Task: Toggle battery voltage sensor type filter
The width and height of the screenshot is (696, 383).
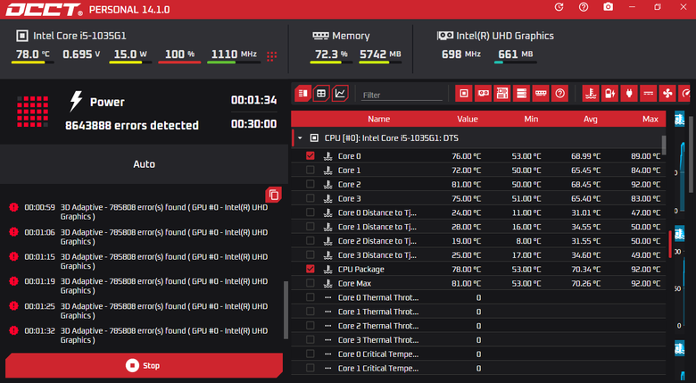Action: point(609,94)
